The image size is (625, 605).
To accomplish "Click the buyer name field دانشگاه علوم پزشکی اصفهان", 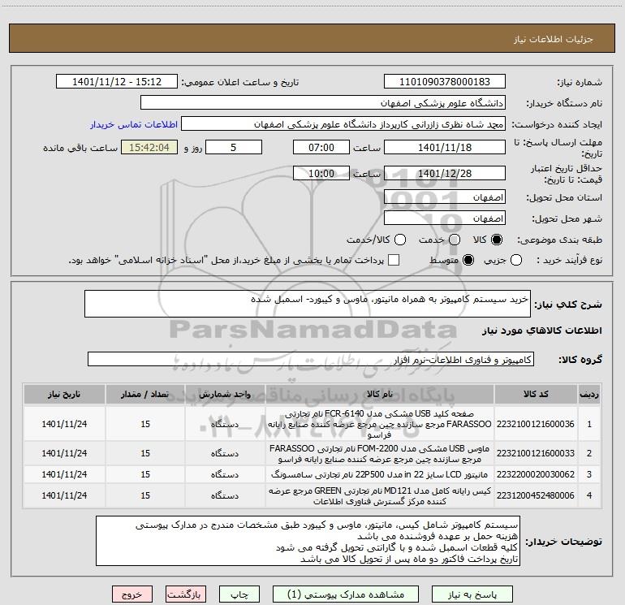I will click(323, 103).
